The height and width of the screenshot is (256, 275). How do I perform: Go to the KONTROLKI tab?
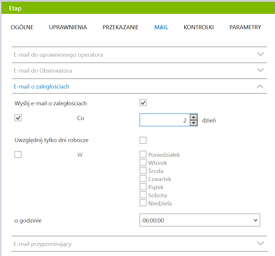199,27
